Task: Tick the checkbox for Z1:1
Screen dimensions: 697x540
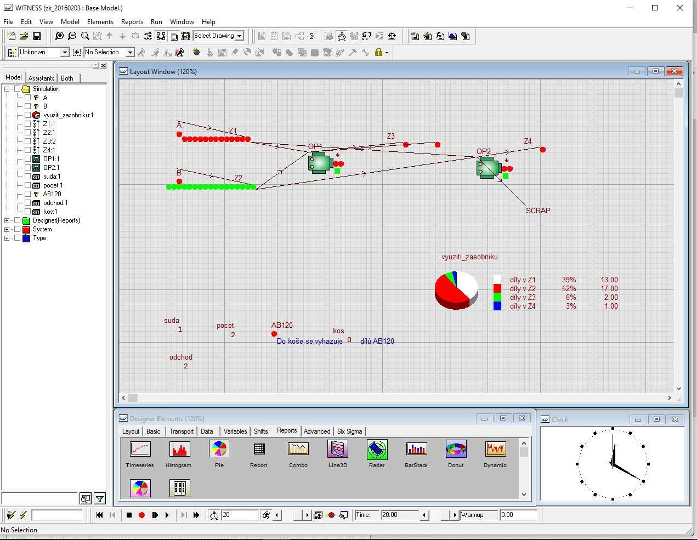Action: [x=27, y=124]
